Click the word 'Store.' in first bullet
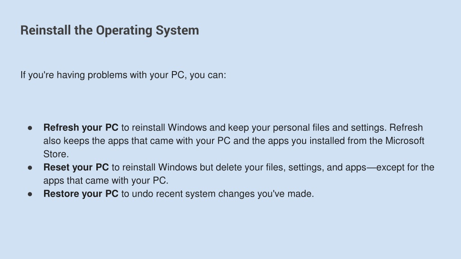 56,154
